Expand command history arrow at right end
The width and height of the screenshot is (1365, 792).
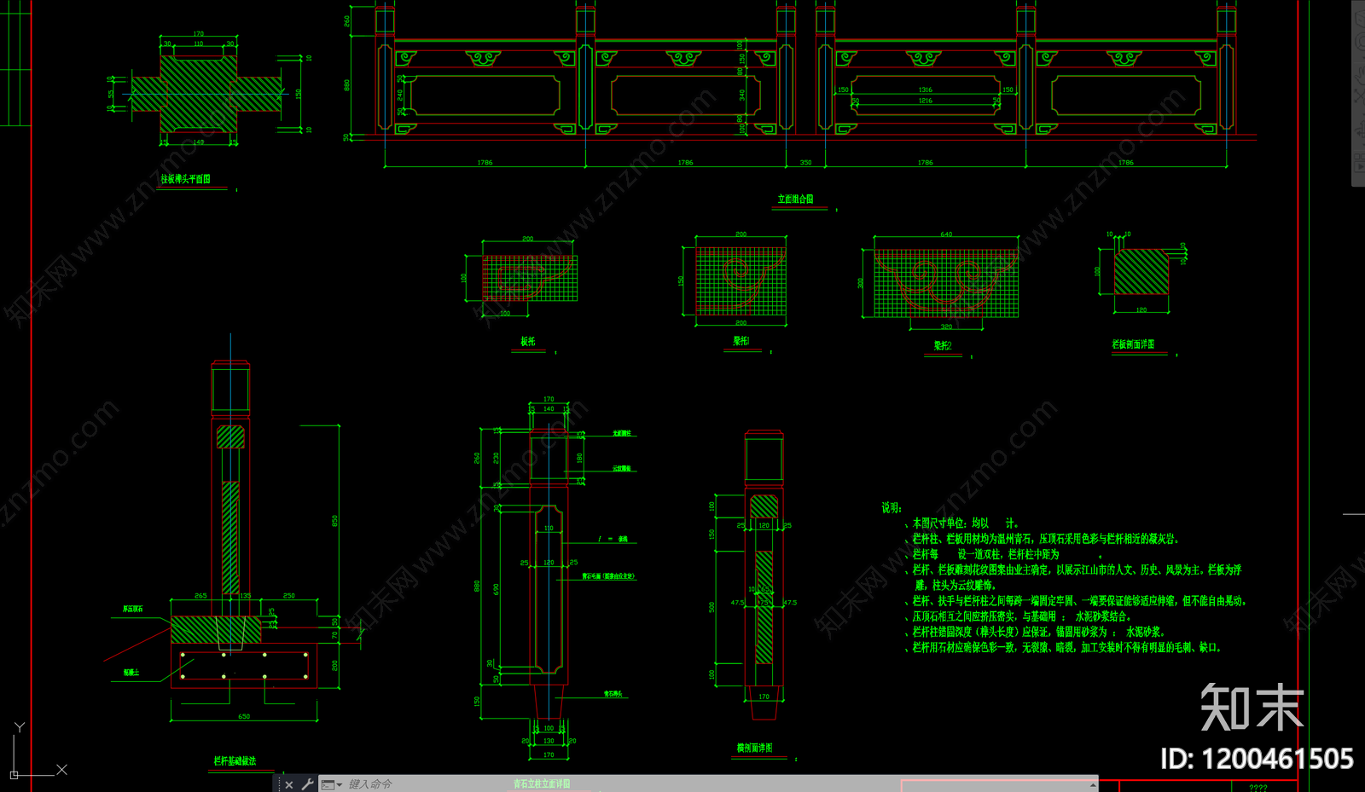tap(1093, 784)
